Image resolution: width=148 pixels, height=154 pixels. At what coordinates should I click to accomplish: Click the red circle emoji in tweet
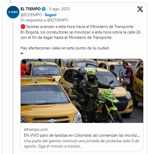pos(23,27)
